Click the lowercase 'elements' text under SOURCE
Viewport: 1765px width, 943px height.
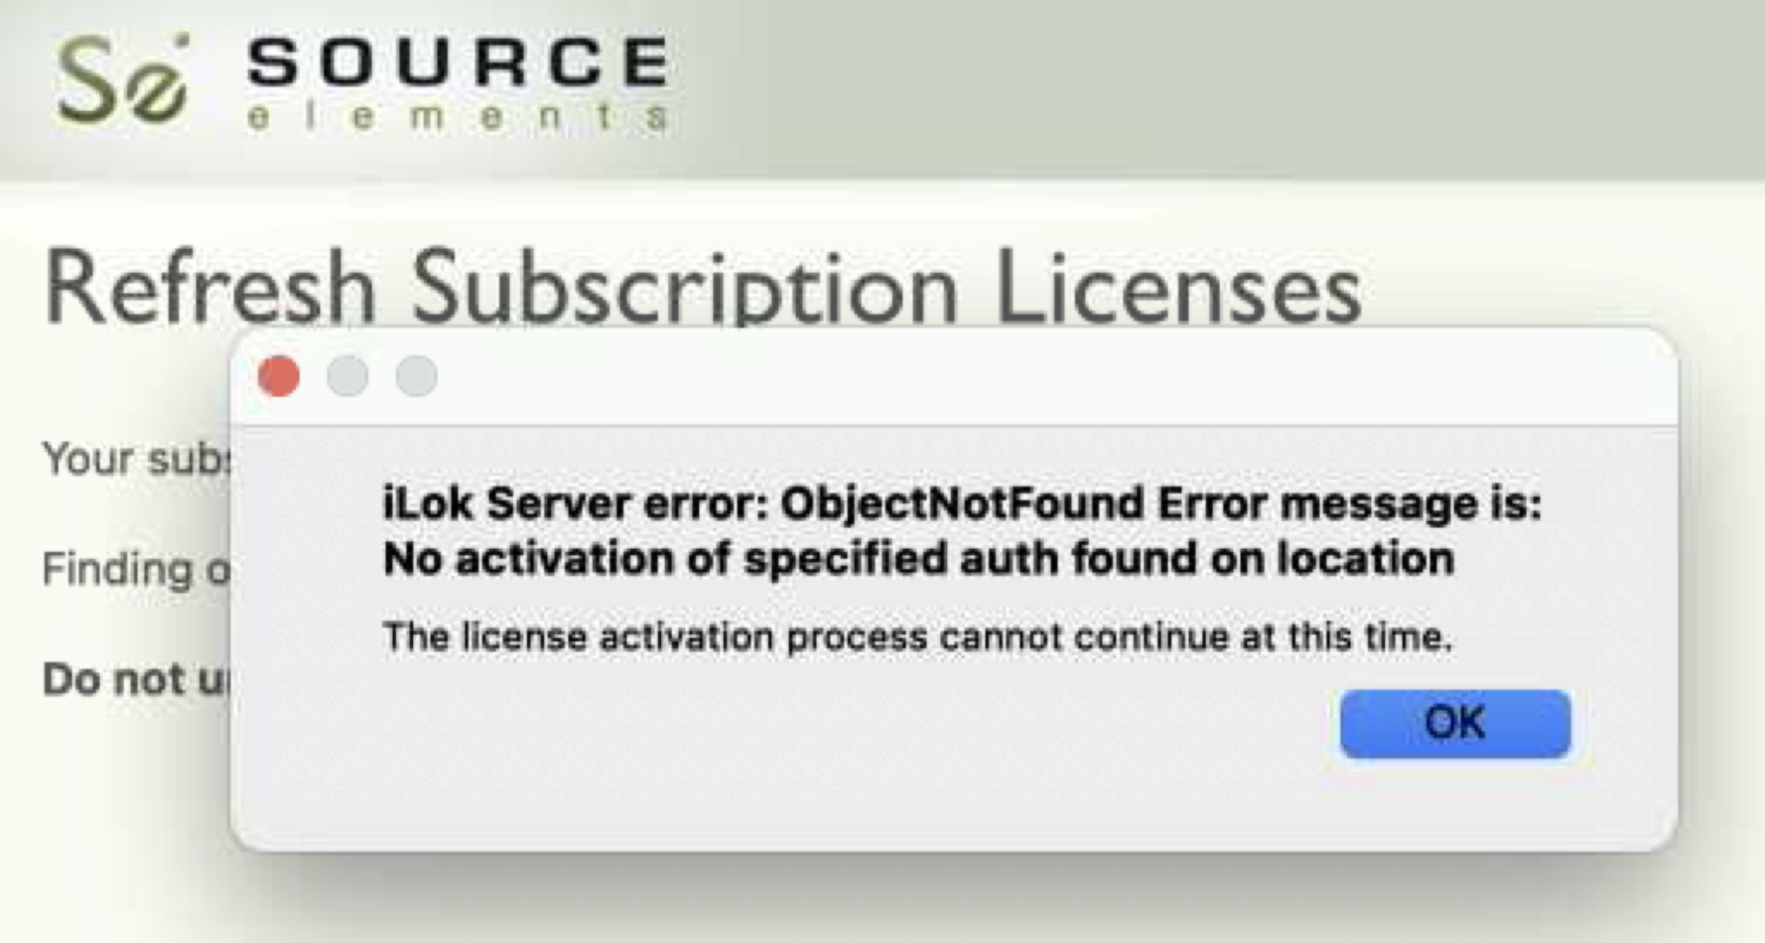(458, 117)
